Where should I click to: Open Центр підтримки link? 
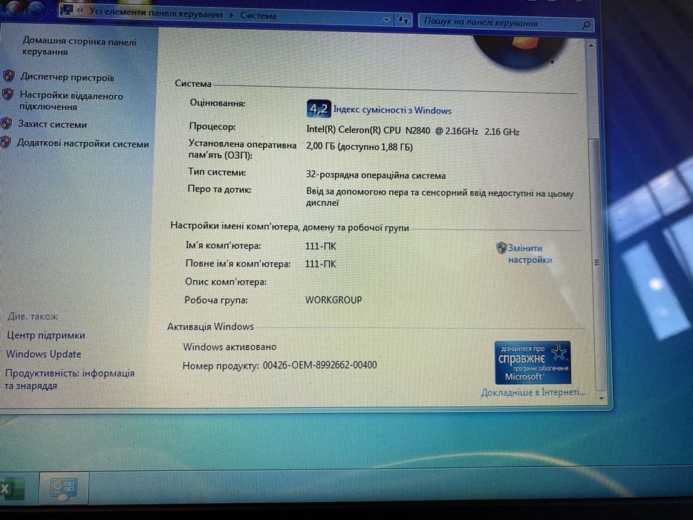tap(45, 335)
